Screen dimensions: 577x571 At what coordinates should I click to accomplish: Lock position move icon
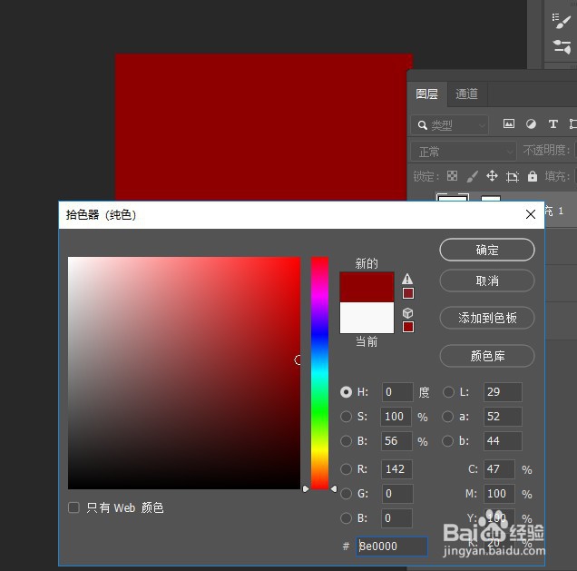pos(492,176)
